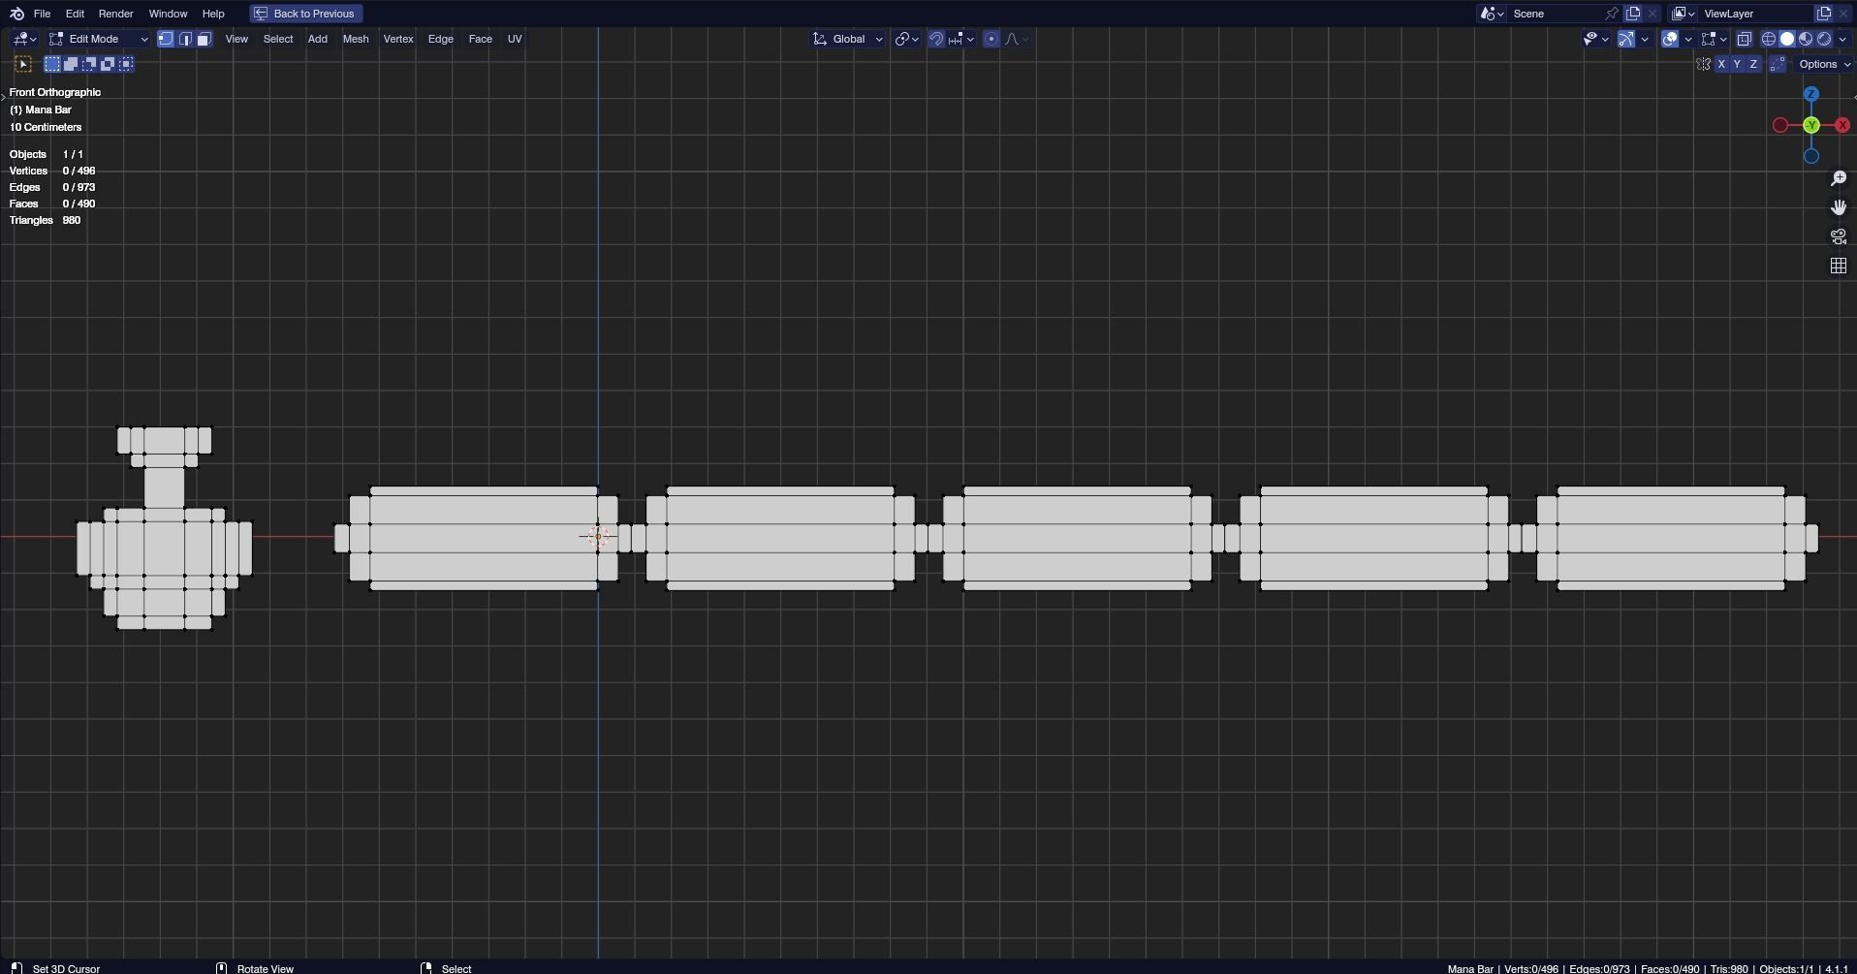Click the ViewLayer name field
The image size is (1857, 974).
point(1755,14)
